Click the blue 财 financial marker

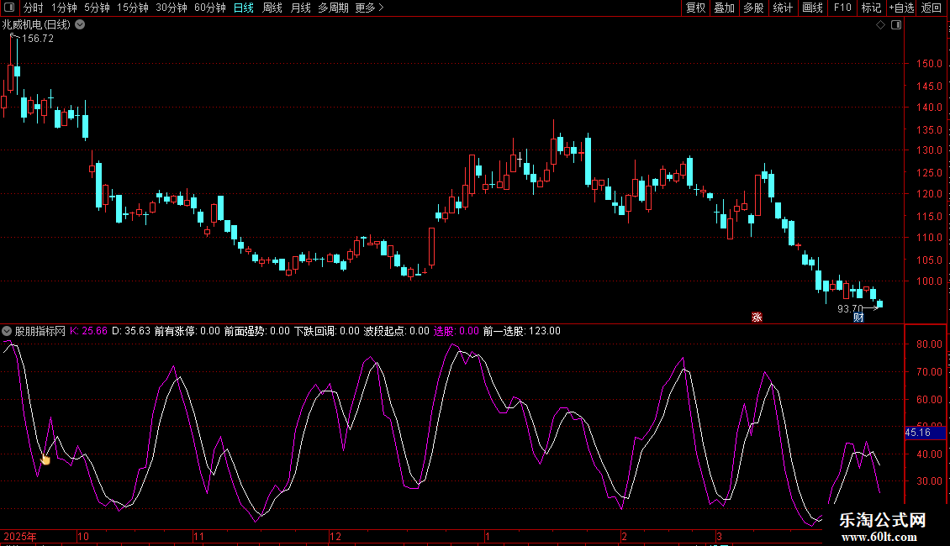pos(858,317)
